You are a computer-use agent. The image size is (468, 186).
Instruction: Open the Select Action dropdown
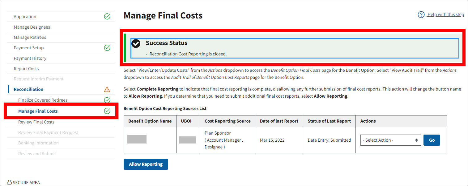390,140
